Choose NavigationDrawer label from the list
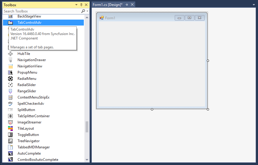 (x=32, y=60)
